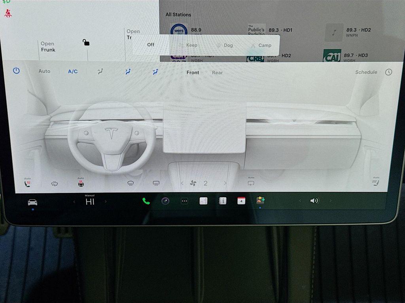Turn off climate with the power icon
The image size is (405, 303).
[16, 71]
